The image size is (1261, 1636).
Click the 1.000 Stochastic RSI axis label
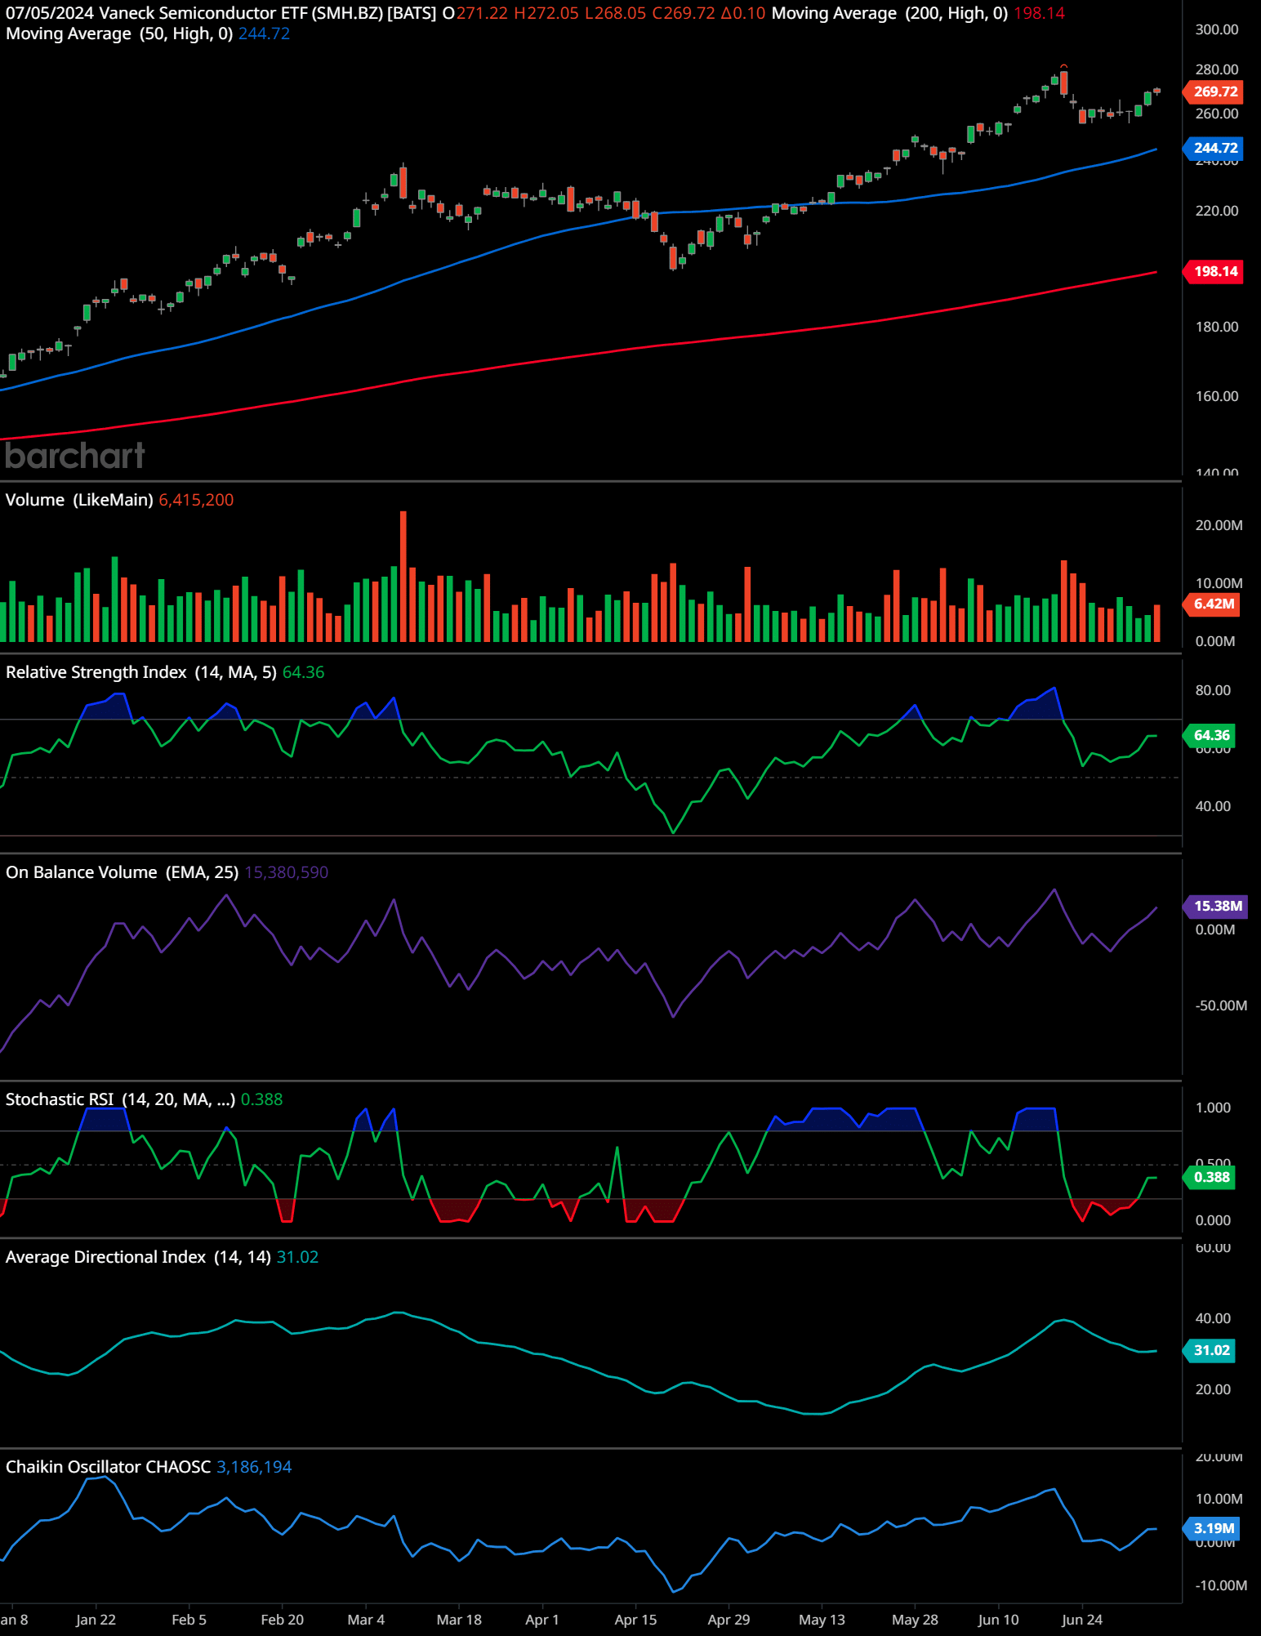click(x=1213, y=1108)
